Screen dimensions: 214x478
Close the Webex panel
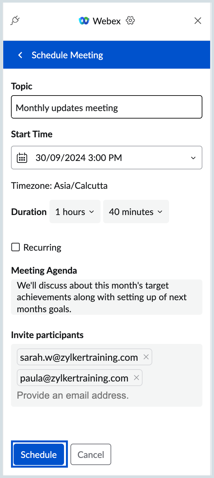(198, 21)
